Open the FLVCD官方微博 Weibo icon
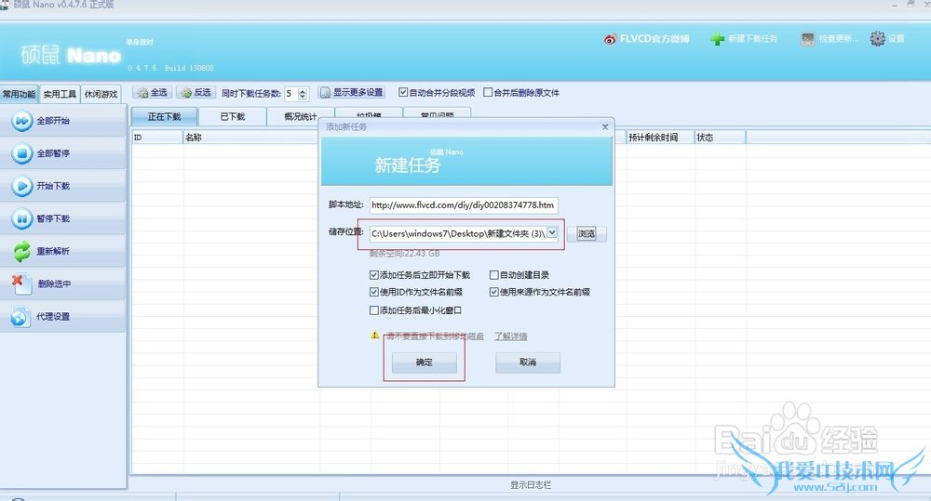Viewport: 931px width, 501px height. 610,39
